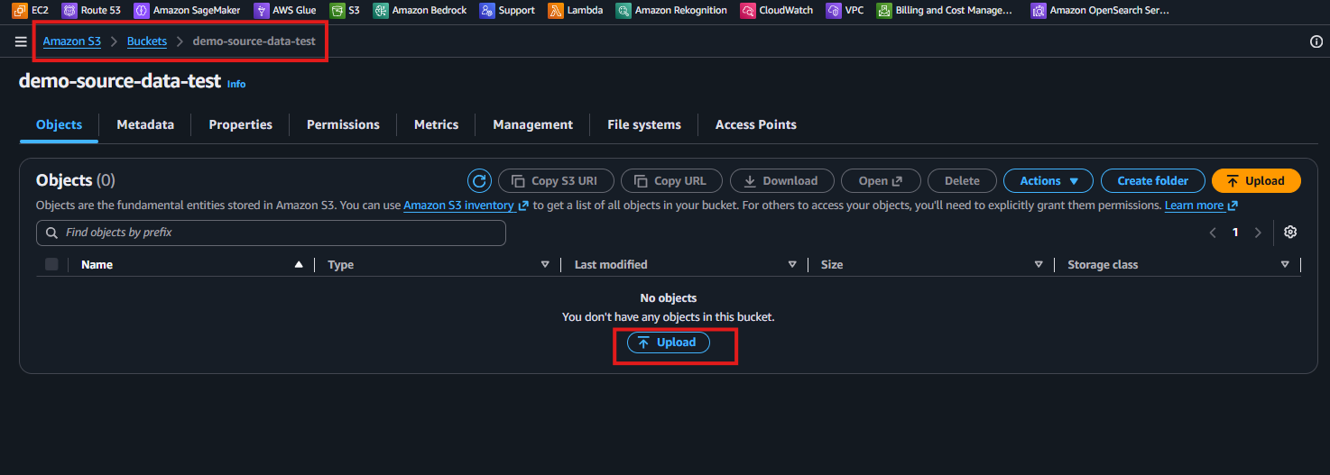This screenshot has height=475, width=1330.
Task: Follow the Amazon S3 breadcrumb link
Action: (x=72, y=41)
